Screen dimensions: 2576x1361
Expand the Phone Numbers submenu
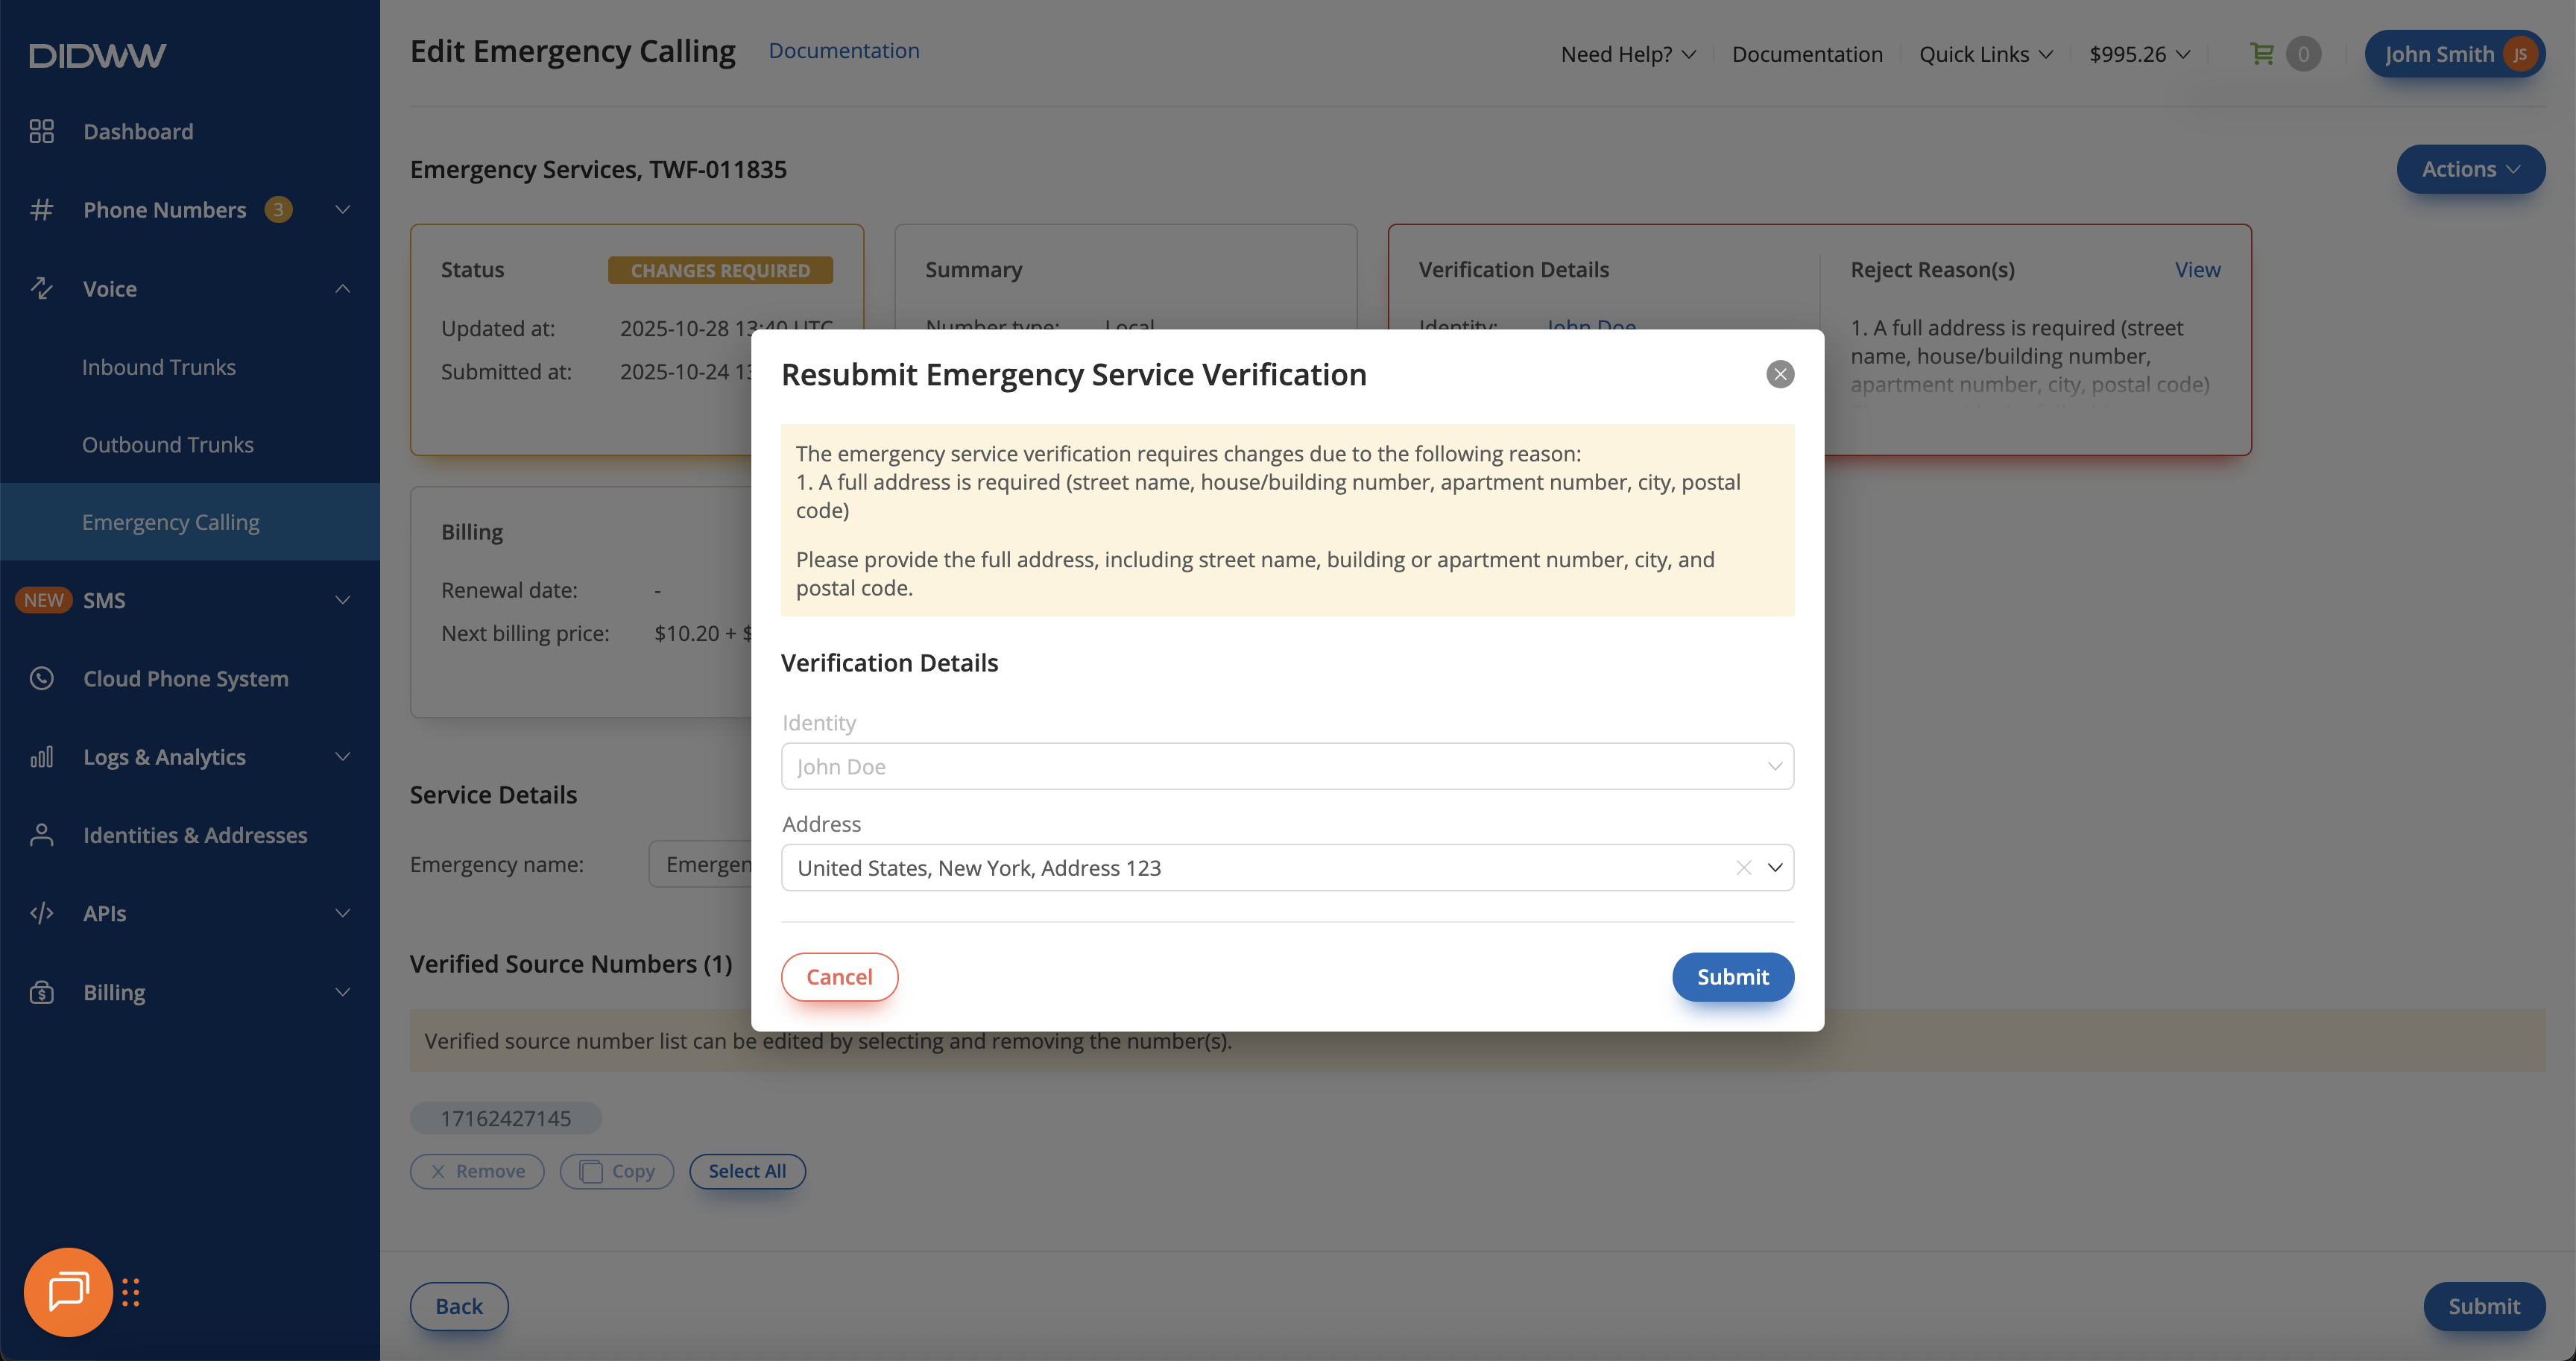tap(342, 210)
